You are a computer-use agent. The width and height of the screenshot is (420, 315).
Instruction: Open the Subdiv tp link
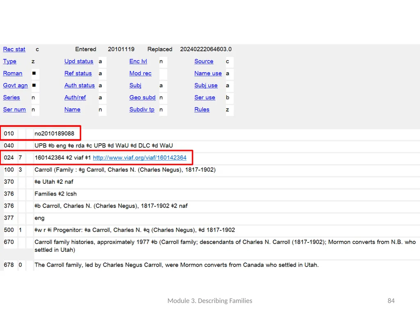[x=142, y=110]
